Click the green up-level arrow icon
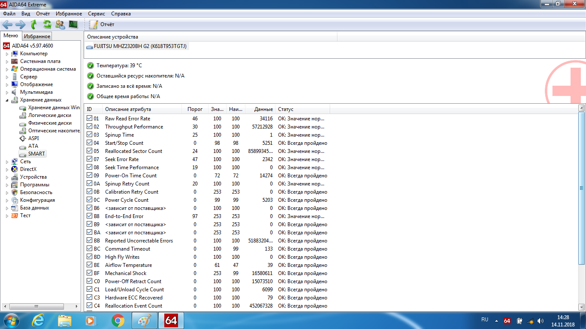Image resolution: width=586 pixels, height=329 pixels. (34, 24)
